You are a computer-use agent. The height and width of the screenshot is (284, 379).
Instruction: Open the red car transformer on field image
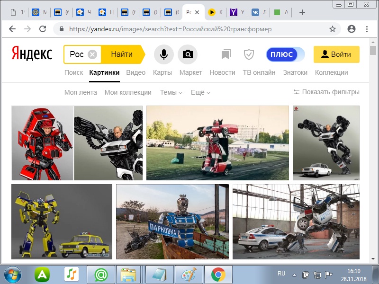click(x=217, y=143)
